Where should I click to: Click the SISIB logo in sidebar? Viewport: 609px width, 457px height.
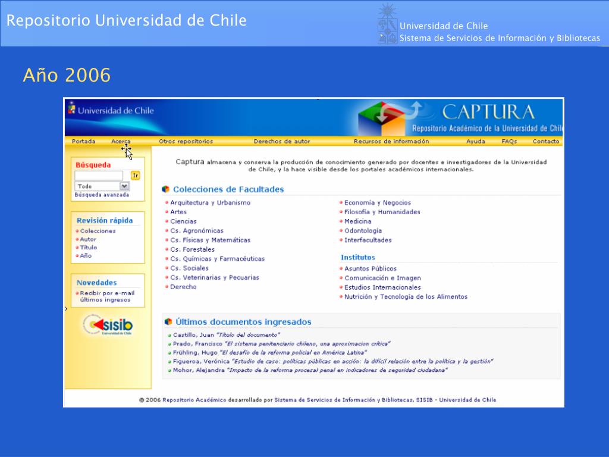point(108,325)
